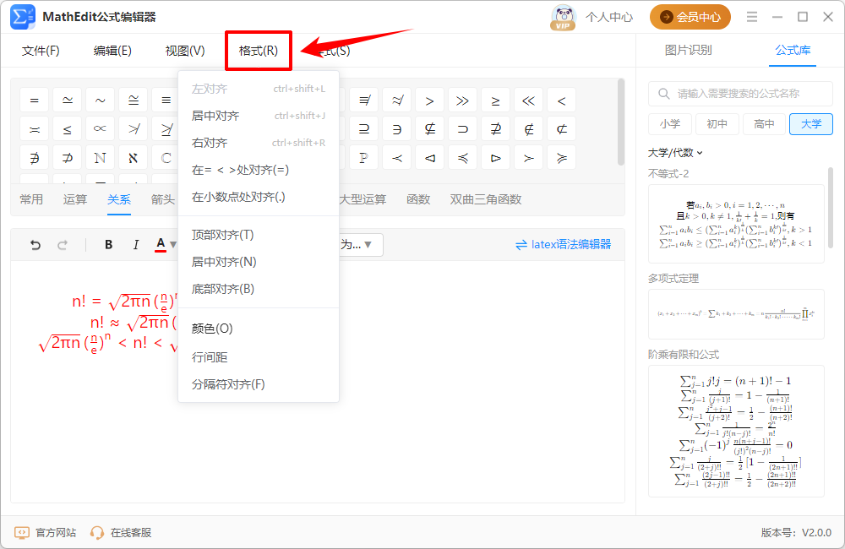Insert the identical-to (≡) symbol
845x549 pixels.
pyautogui.click(x=166, y=101)
